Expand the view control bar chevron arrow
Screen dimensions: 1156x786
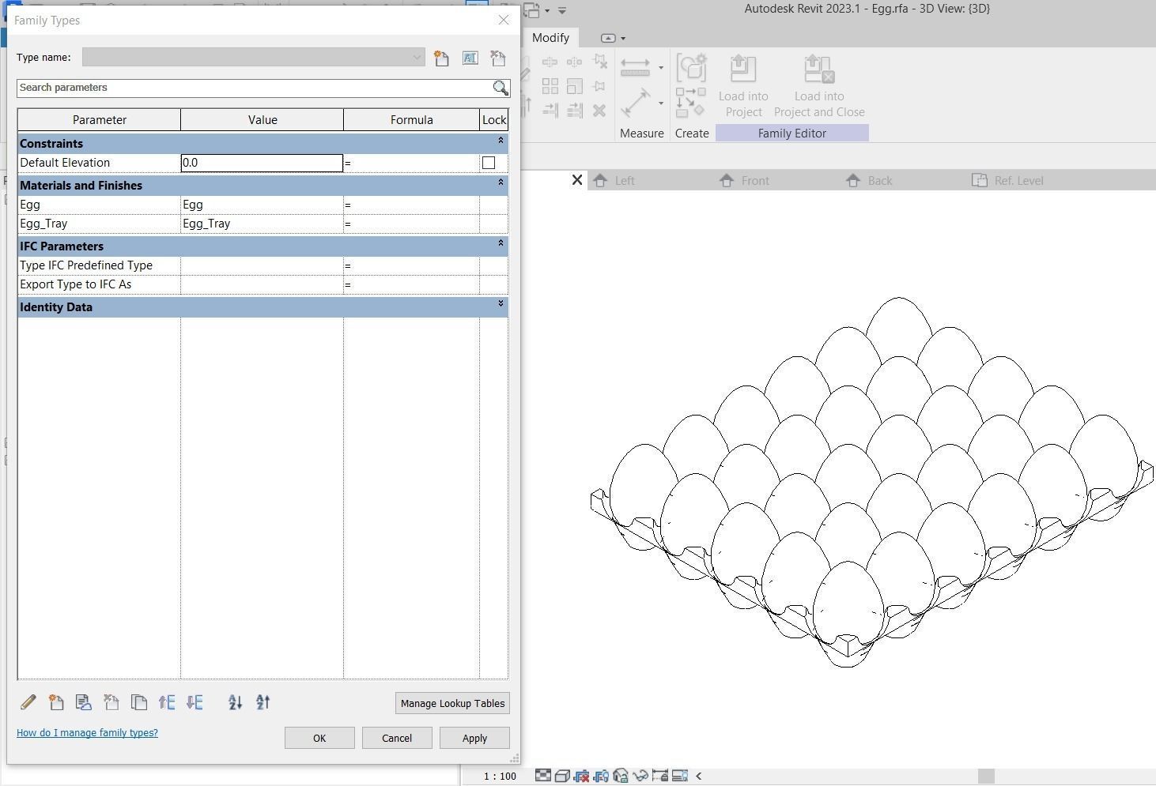pos(698,776)
